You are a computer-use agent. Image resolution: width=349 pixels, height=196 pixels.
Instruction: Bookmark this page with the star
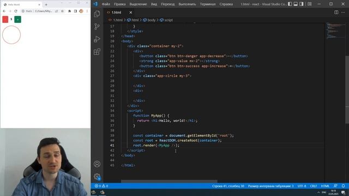(x=62, y=11)
